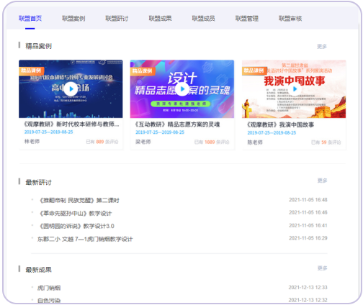This screenshot has height=305, width=363.
Task: Click 更多 beside 精品案例
Action: pyautogui.click(x=322, y=46)
